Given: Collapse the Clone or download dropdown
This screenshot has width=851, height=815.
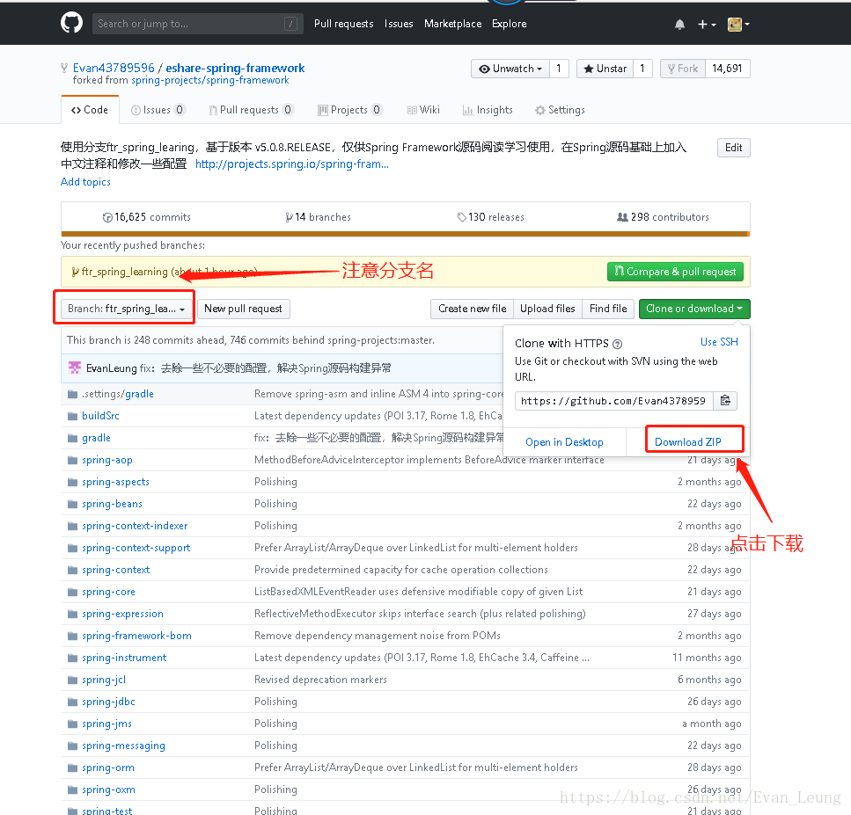Looking at the screenshot, I should [694, 309].
